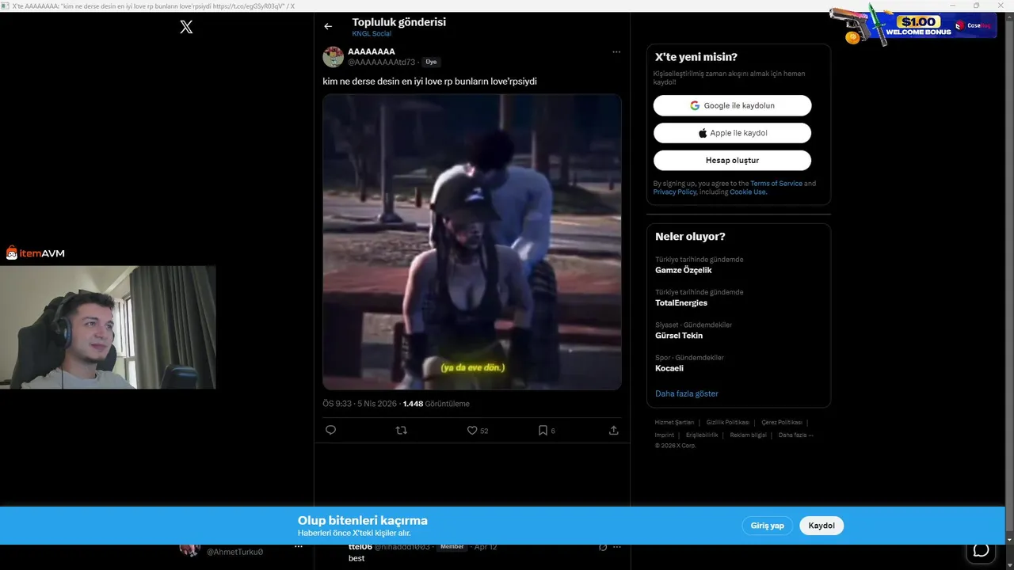Image resolution: width=1014 pixels, height=570 pixels.
Task: Open the AAAAAAAA profile avatar
Action: 333,56
